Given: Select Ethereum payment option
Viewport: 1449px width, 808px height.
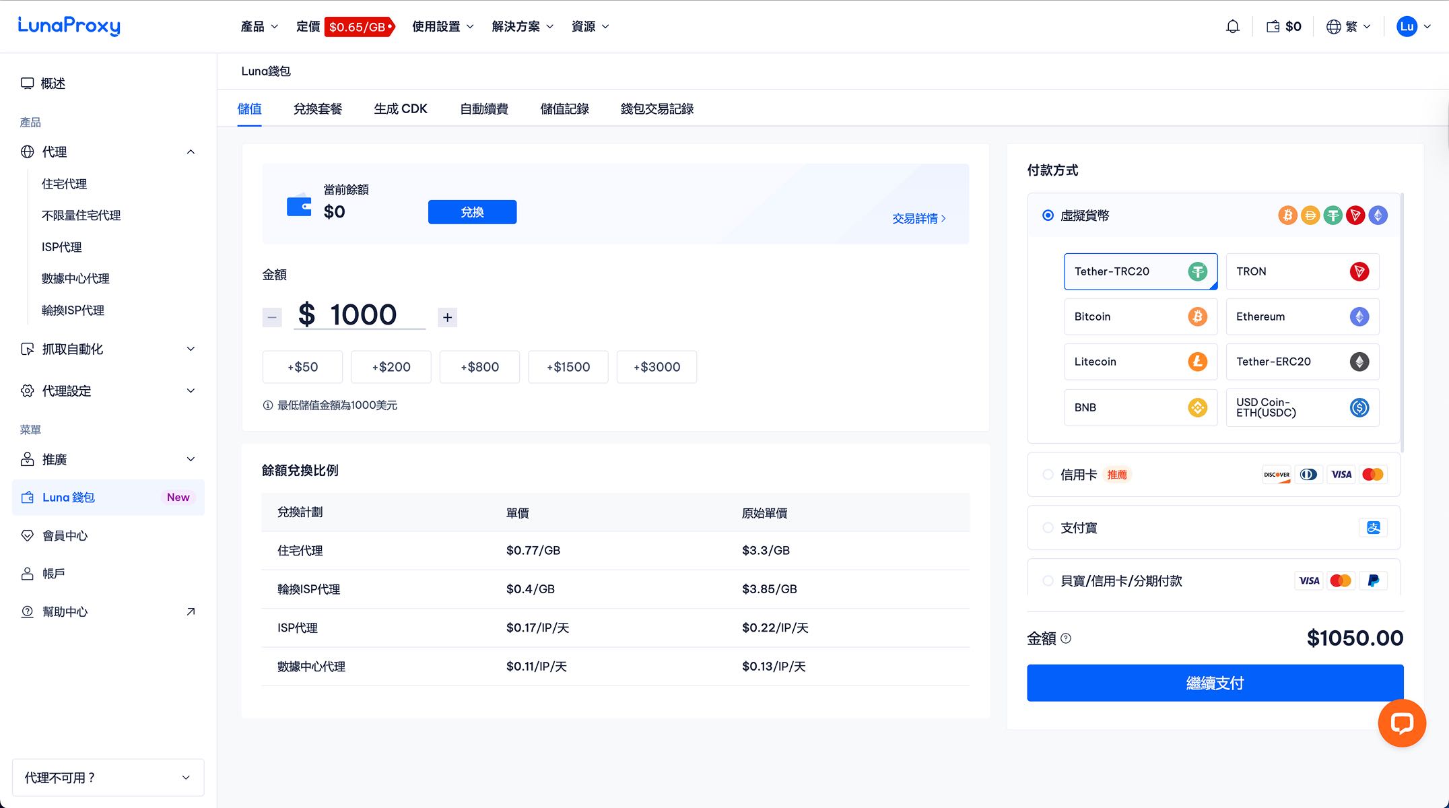Looking at the screenshot, I should [1302, 316].
